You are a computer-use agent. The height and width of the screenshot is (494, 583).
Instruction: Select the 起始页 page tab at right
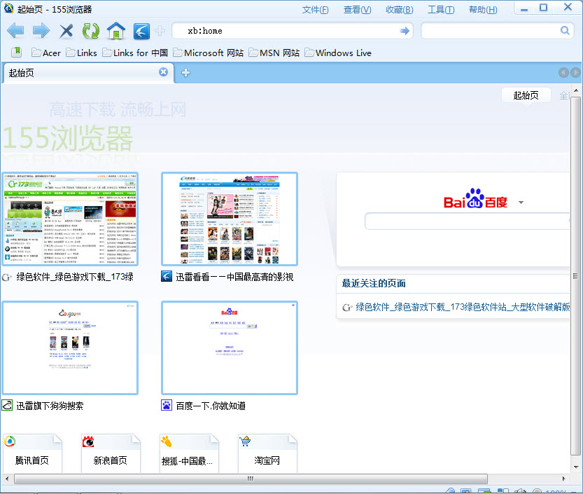pyautogui.click(x=526, y=95)
